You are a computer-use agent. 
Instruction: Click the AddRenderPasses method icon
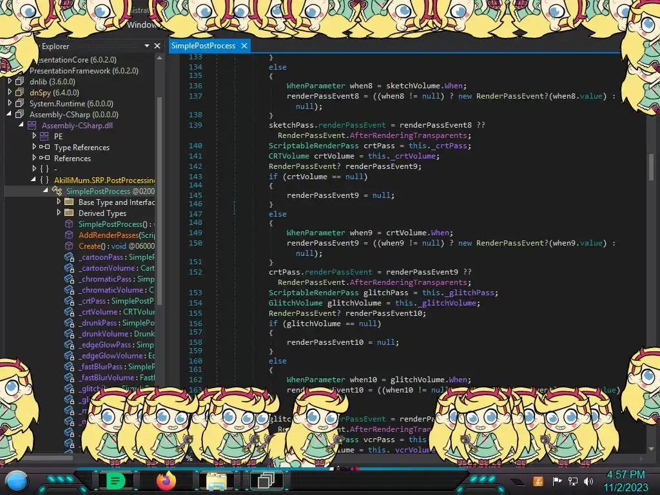point(69,235)
